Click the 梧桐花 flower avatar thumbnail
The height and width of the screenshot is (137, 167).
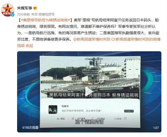tap(53, 109)
